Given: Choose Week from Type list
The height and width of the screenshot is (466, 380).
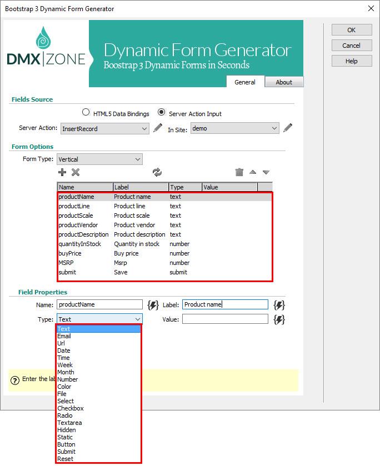Looking at the screenshot, I should click(99, 365).
